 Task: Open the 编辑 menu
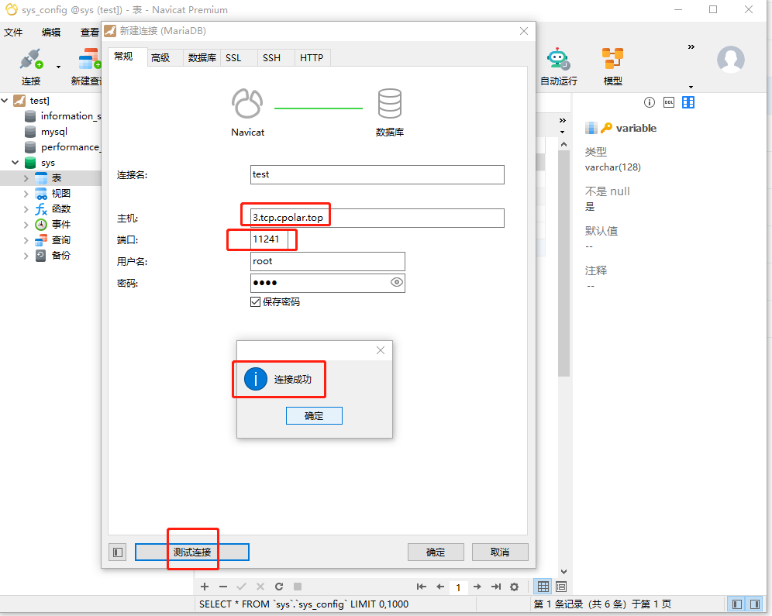click(x=51, y=33)
